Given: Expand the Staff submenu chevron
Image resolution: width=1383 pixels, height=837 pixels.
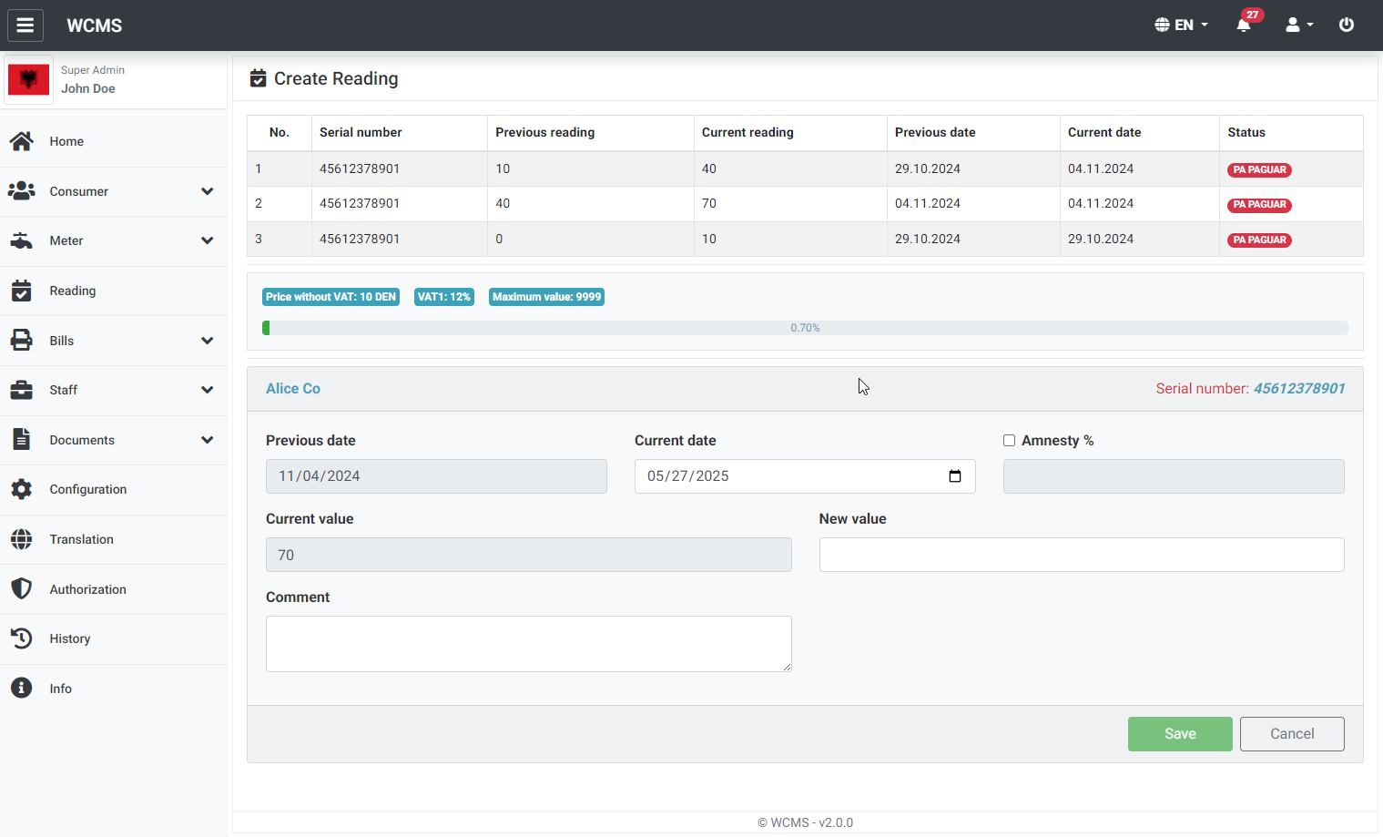Looking at the screenshot, I should [x=208, y=390].
